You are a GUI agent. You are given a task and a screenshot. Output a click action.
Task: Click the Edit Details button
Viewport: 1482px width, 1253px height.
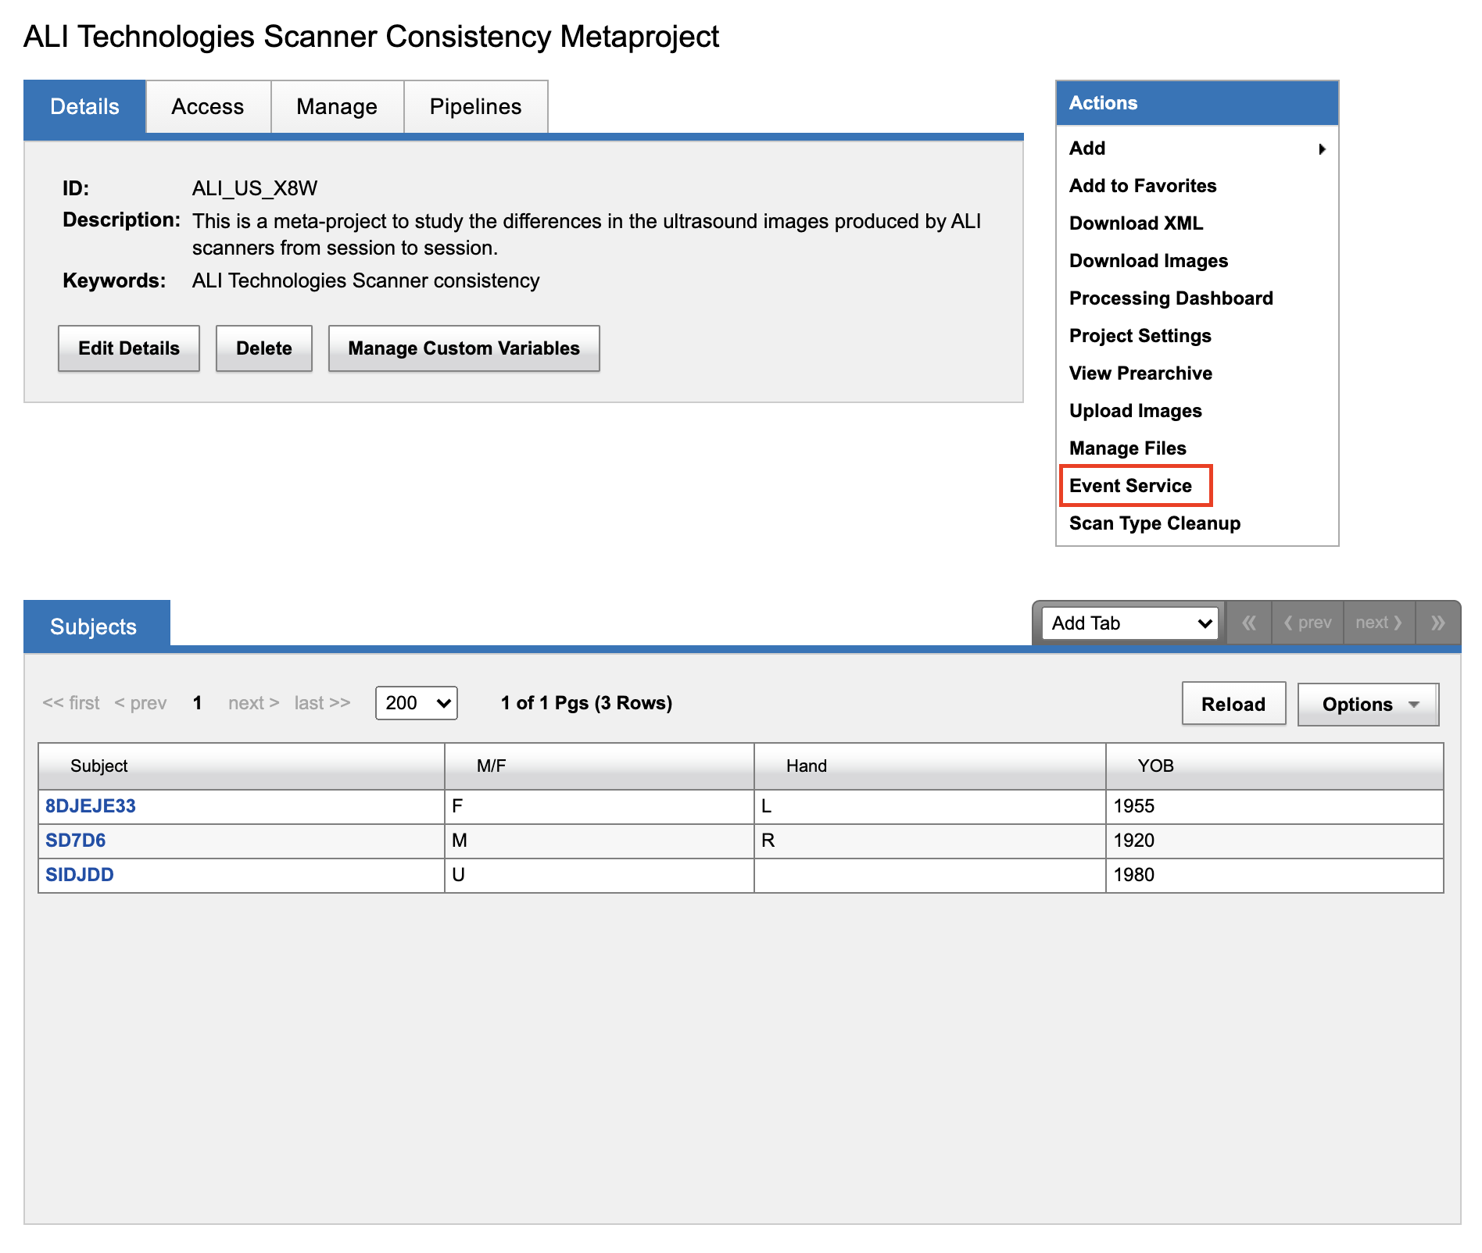click(x=129, y=348)
